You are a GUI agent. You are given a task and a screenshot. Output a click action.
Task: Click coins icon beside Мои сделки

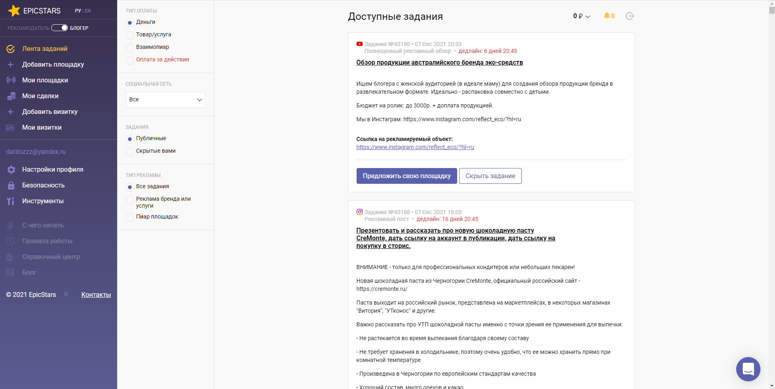pos(11,96)
